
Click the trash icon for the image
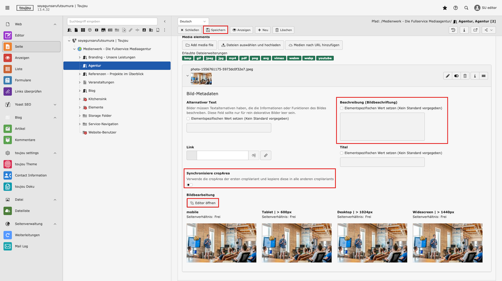tap(465, 76)
